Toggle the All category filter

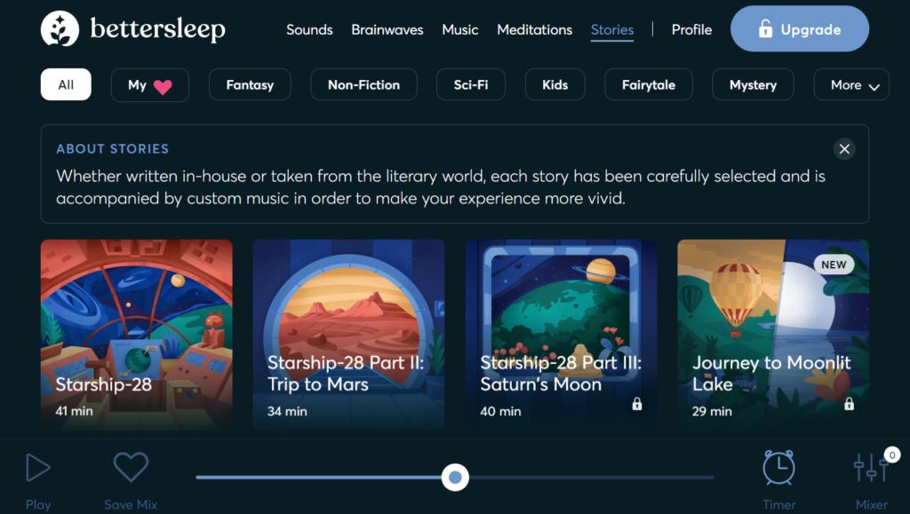pos(66,85)
